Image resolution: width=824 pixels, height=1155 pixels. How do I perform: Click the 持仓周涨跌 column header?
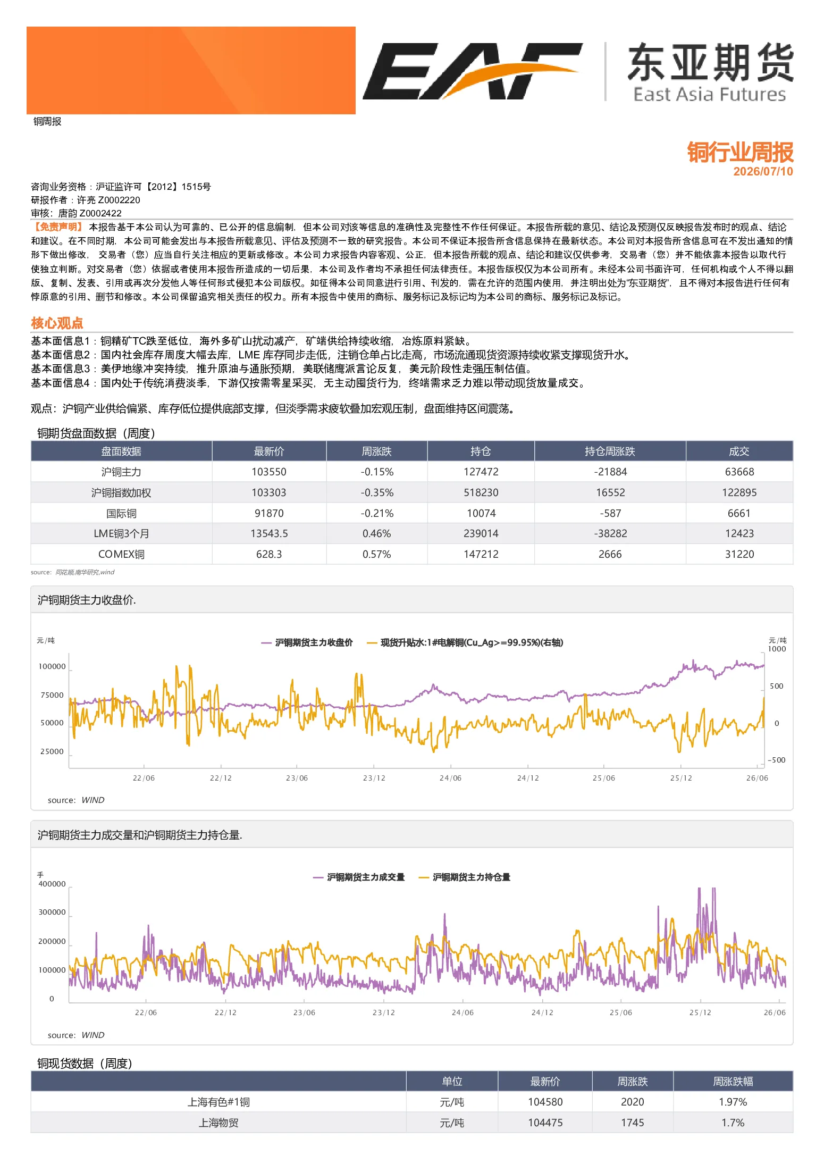point(610,451)
